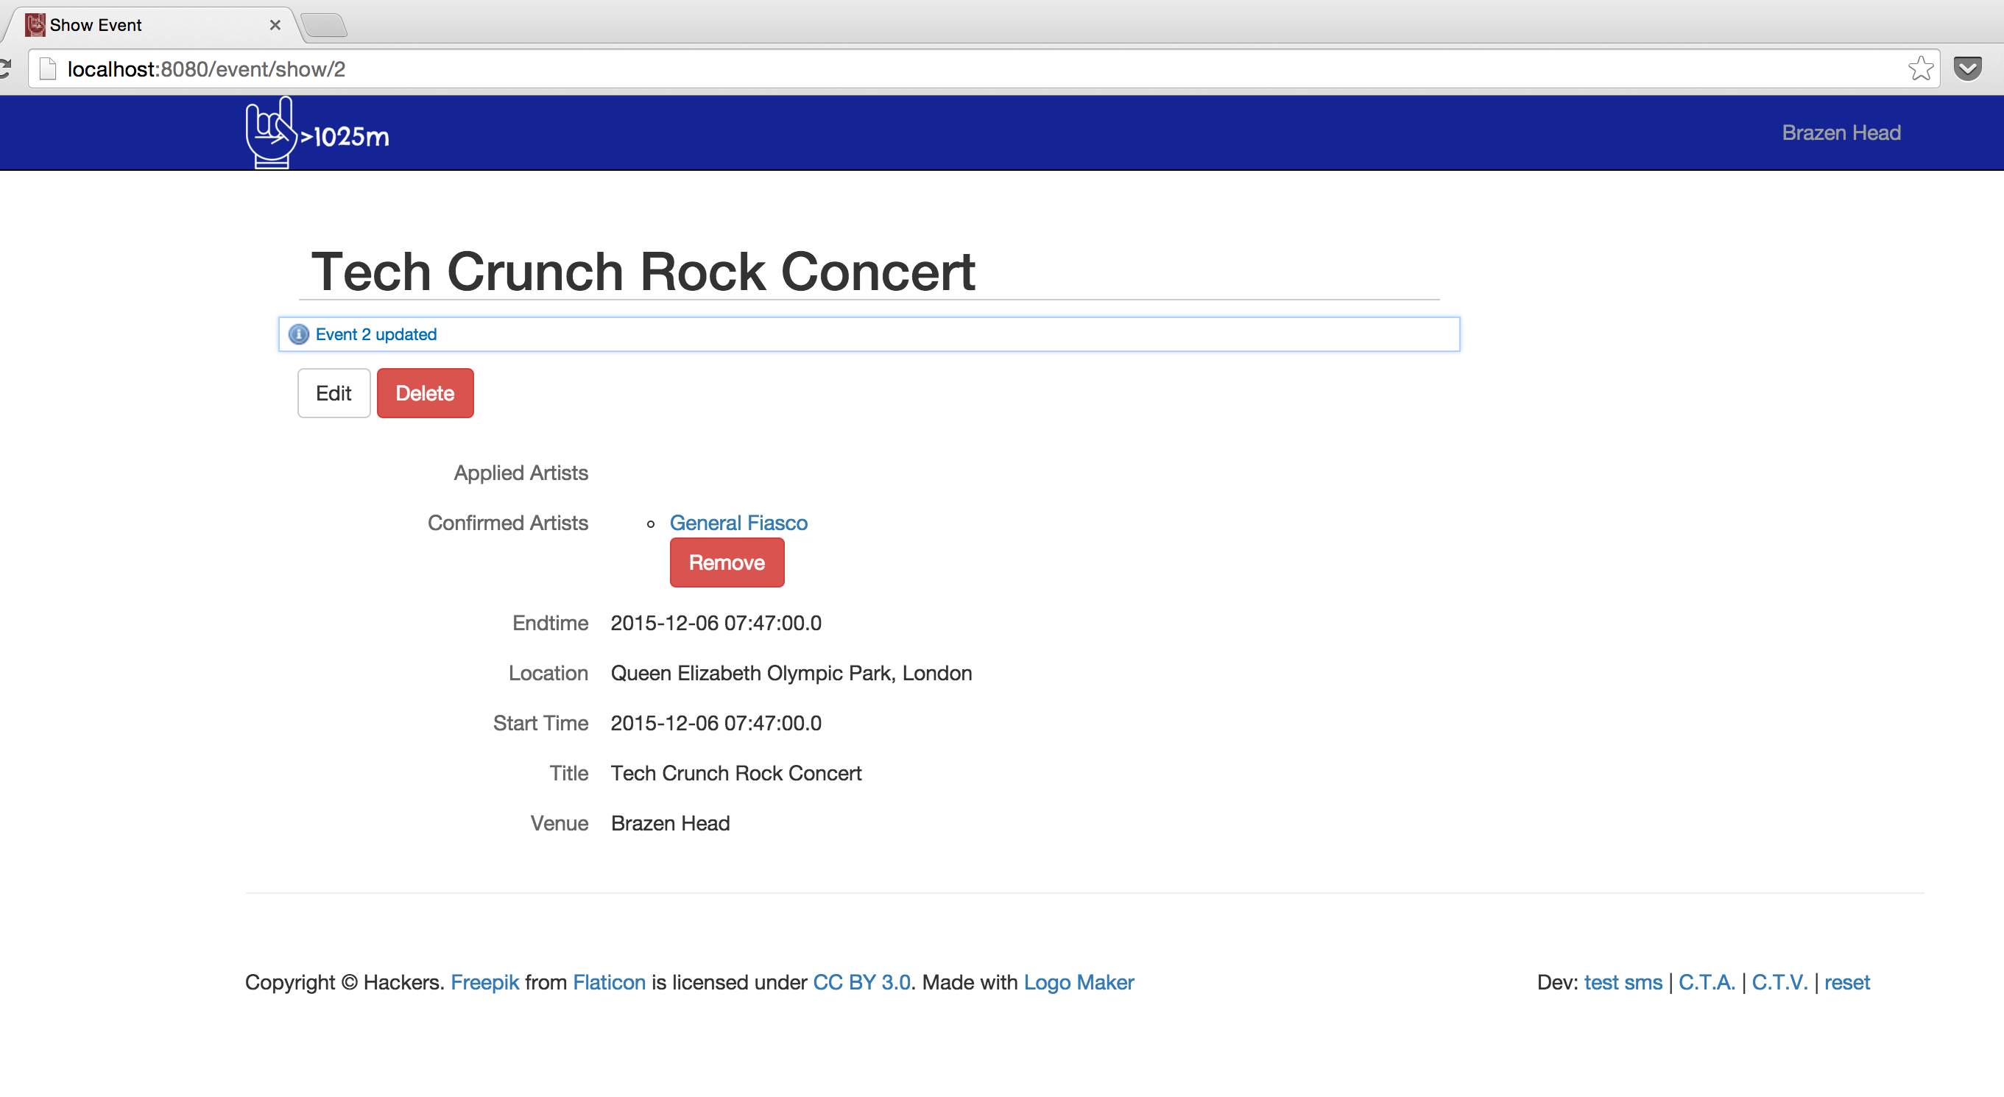Open the CC BY 3.0 license link

point(861,983)
